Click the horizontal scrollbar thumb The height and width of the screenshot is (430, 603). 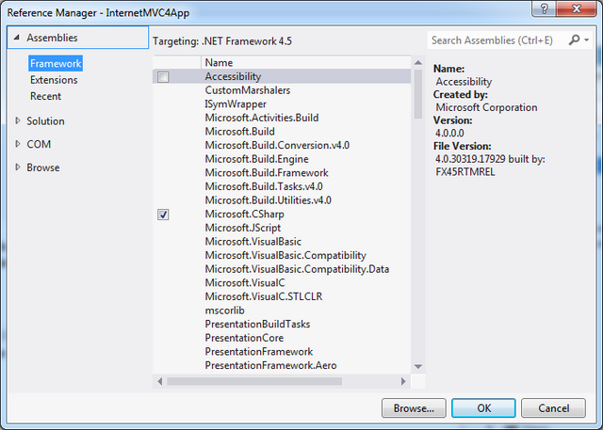click(254, 381)
